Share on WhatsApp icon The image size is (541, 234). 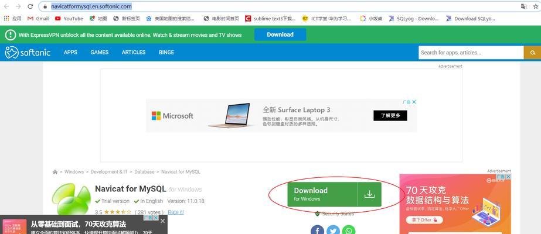(x=349, y=230)
